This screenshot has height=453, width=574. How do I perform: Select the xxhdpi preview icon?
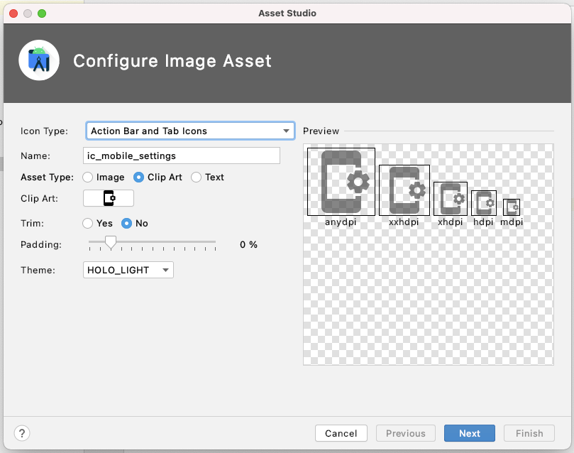pyautogui.click(x=404, y=189)
